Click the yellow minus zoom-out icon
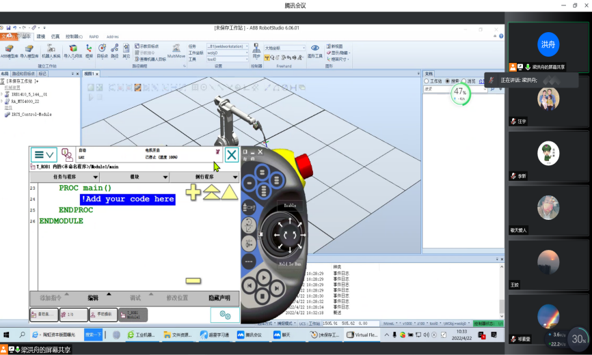 tap(193, 280)
